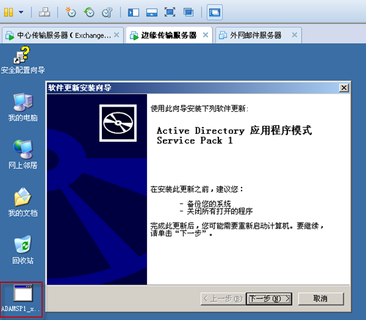Screen dimensions: 366x320
Task: Open the snapshot manager icon
Action: pyautogui.click(x=107, y=12)
